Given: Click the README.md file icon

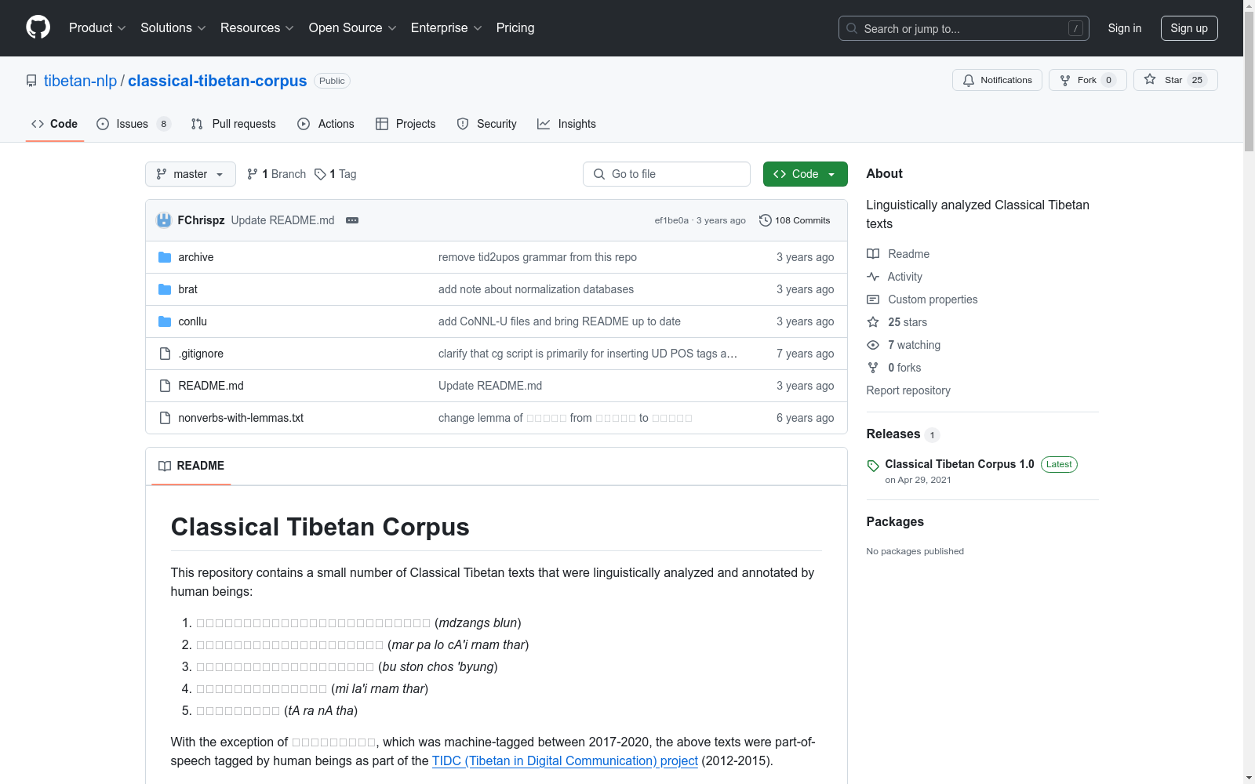Looking at the screenshot, I should click(x=165, y=386).
